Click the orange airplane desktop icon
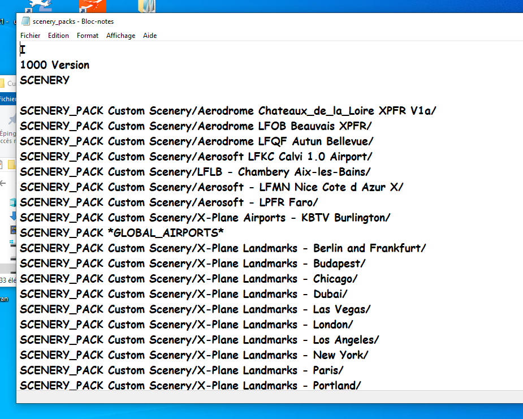The height and width of the screenshot is (419, 523). click(x=93, y=6)
